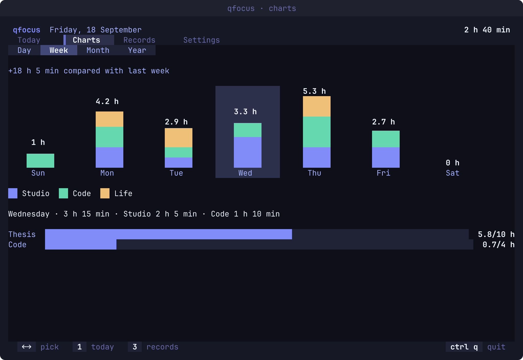The height and width of the screenshot is (360, 523).
Task: Open the Settings tab
Action: pyautogui.click(x=202, y=40)
